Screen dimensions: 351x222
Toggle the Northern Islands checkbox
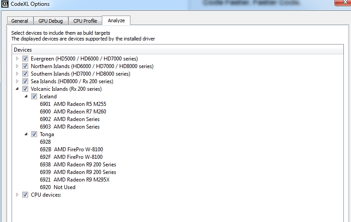(x=25, y=66)
